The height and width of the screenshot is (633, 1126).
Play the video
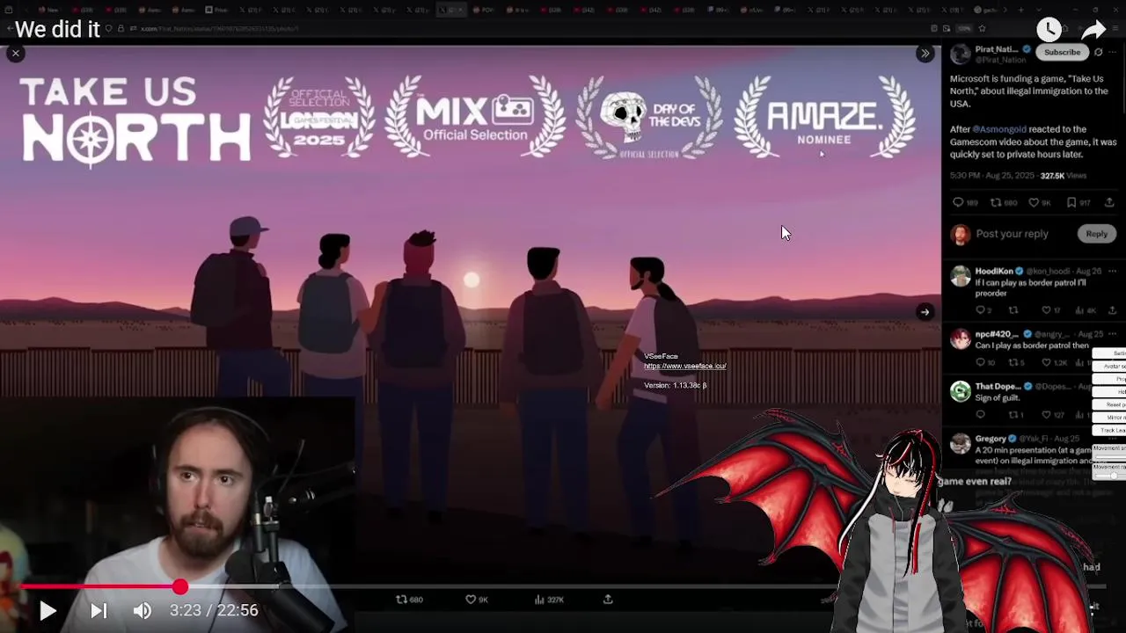pyautogui.click(x=48, y=610)
